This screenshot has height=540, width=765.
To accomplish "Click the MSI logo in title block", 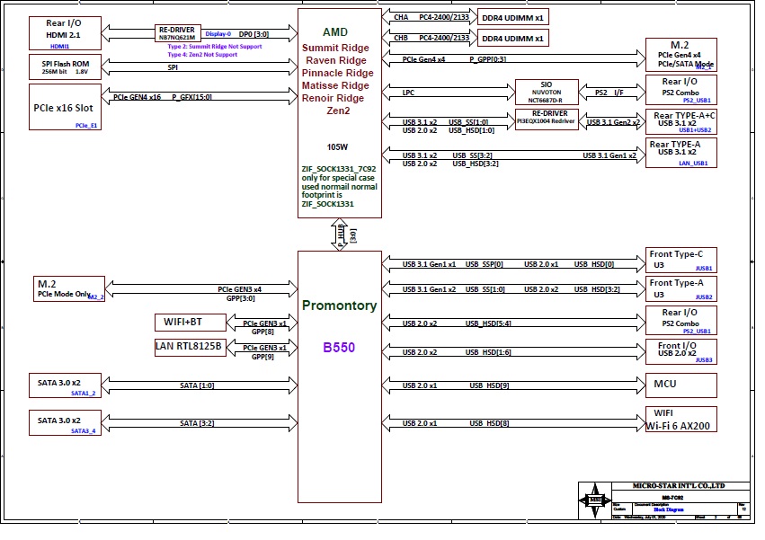I will pos(595,500).
